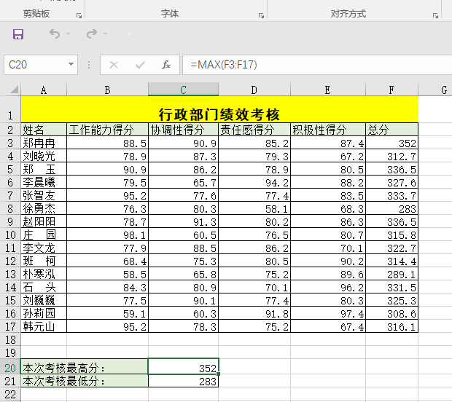Open the Insert Function fx dialog
This screenshot has width=452, height=402.
click(166, 65)
